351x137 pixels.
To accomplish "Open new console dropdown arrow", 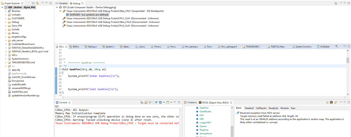I will 171,102.
